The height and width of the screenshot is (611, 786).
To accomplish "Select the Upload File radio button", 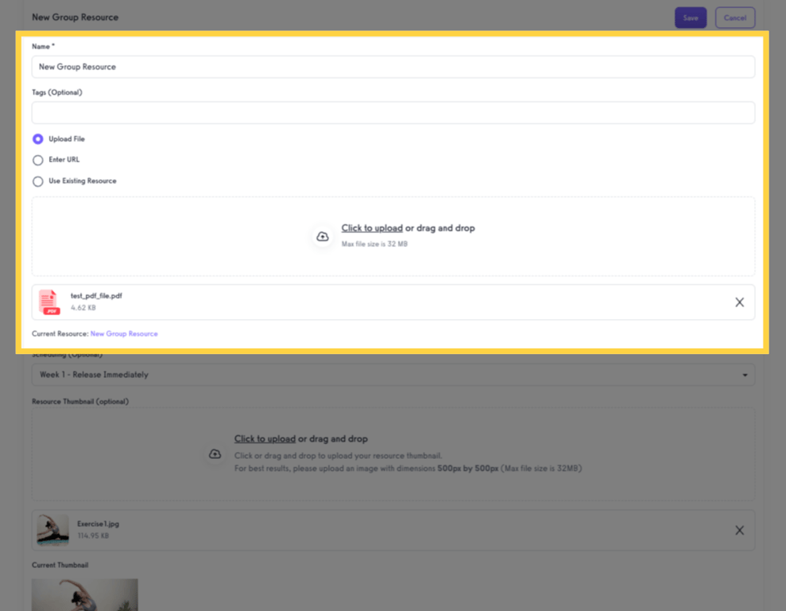I will [37, 138].
